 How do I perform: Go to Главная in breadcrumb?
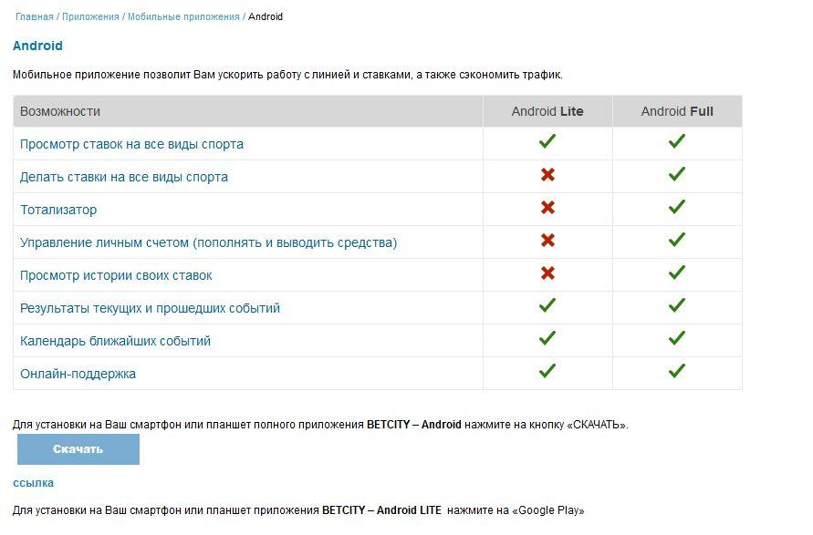tap(34, 16)
